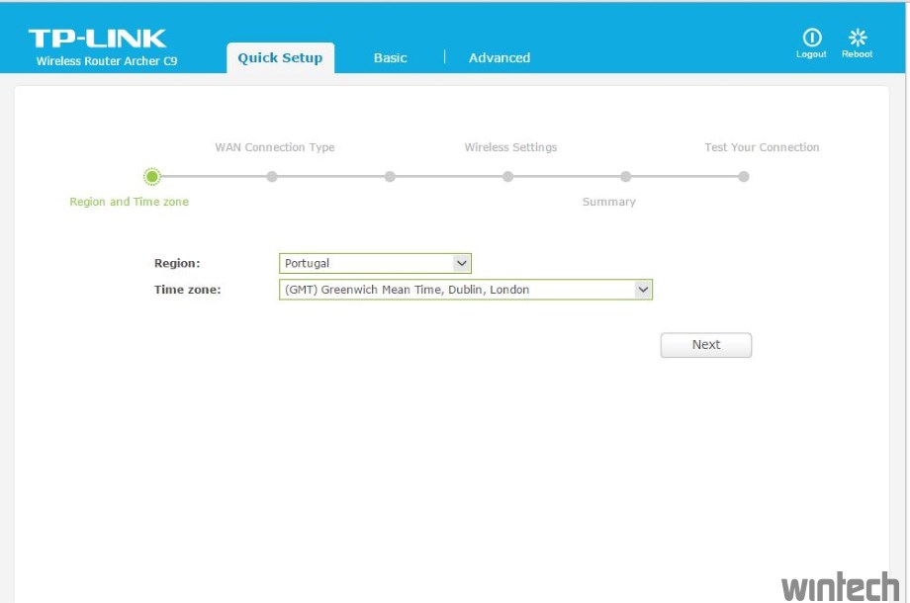Click the Test Your Connection label
The image size is (910, 603).
762,147
